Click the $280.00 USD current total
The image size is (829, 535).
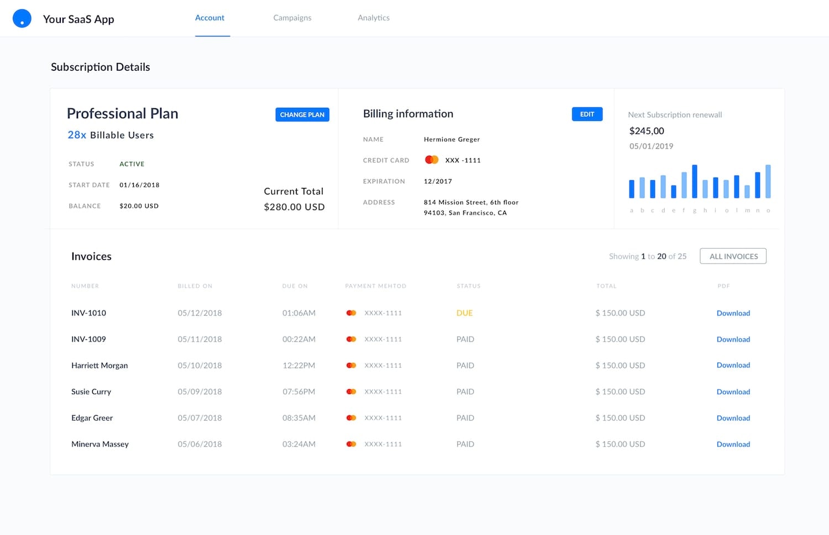click(x=294, y=207)
